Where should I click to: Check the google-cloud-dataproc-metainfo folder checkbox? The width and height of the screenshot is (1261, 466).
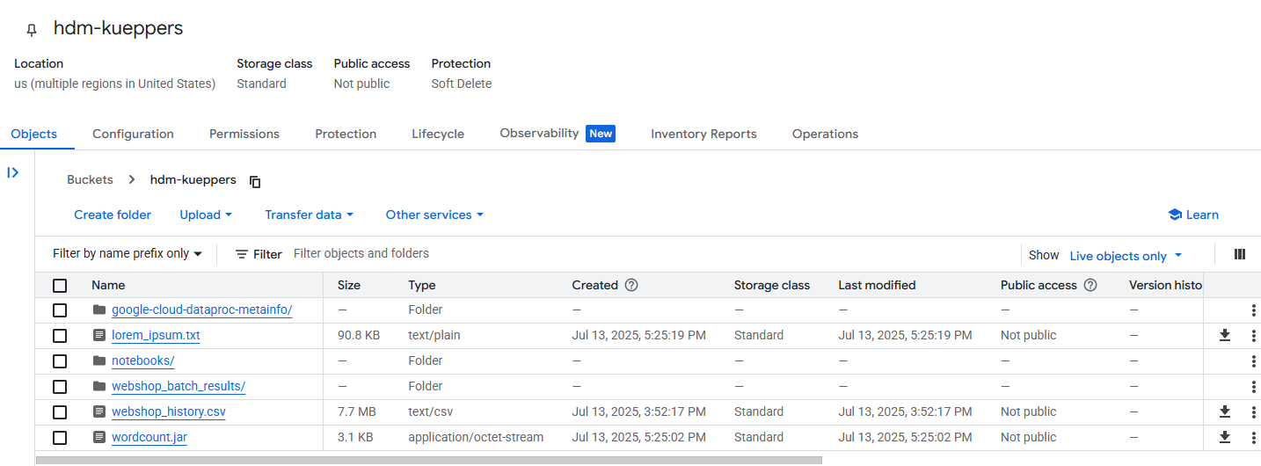[60, 309]
